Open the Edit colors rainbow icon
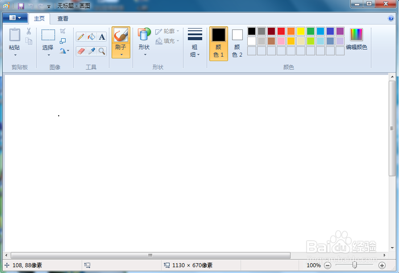The width and height of the screenshot is (399, 273). coord(356,35)
